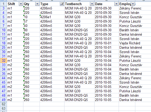Screen dimensions: 151x112
Task: Expand the Testbench filter dropdown
Action: tap(92, 4)
